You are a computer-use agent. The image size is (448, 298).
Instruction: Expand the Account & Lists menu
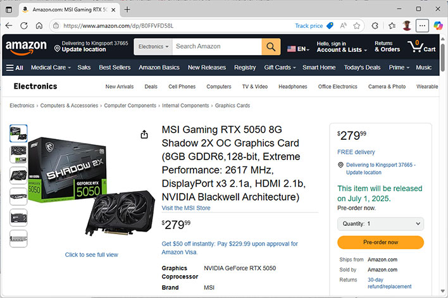342,47
